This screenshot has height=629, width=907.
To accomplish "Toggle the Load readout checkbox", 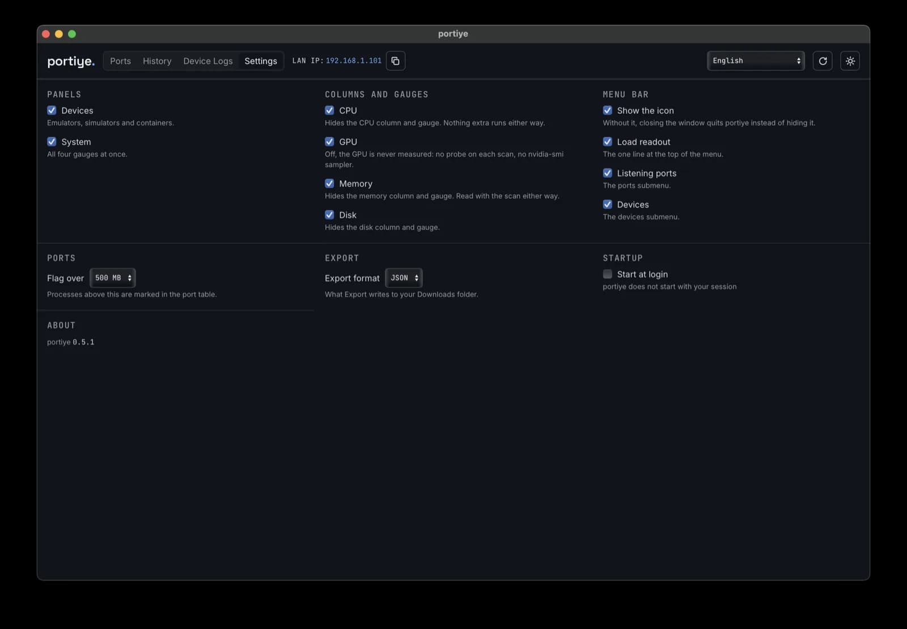I will coord(607,142).
